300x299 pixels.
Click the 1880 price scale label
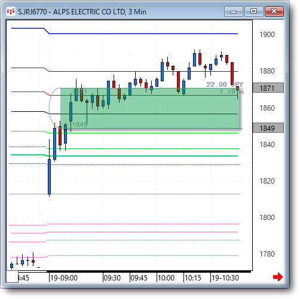click(267, 71)
